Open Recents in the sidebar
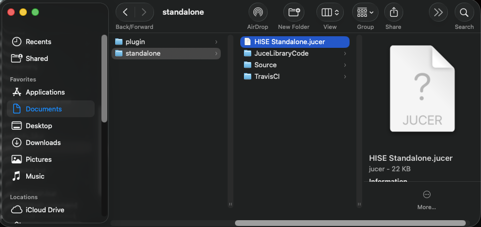 point(50,42)
